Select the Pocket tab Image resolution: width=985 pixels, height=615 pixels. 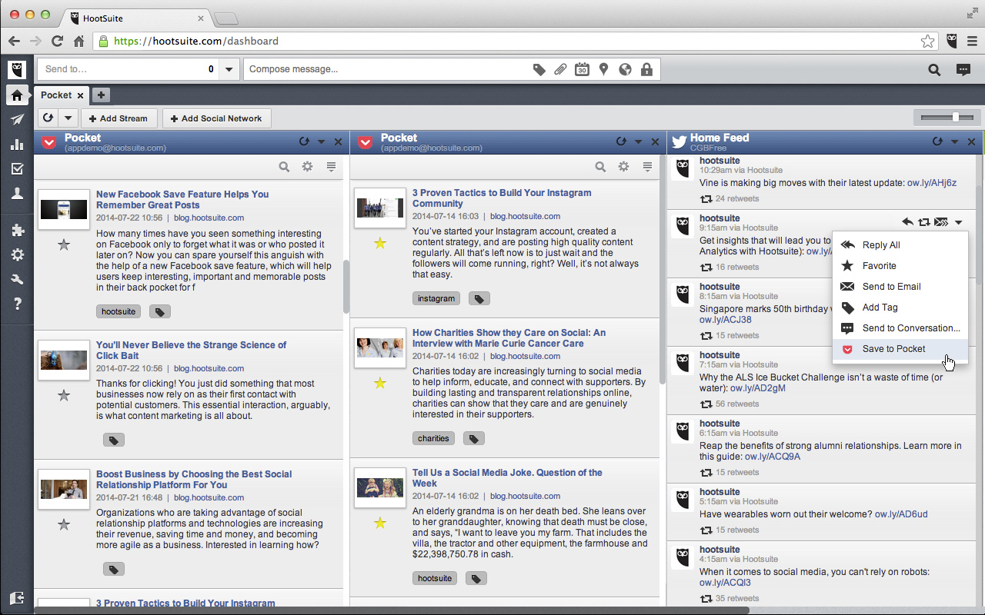(55, 95)
